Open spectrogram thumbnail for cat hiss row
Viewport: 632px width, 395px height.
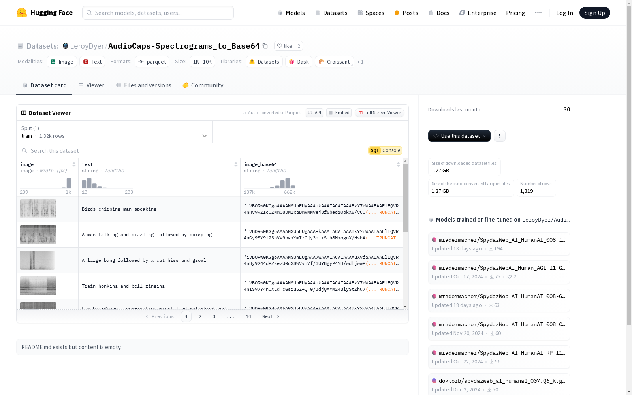(x=37, y=260)
